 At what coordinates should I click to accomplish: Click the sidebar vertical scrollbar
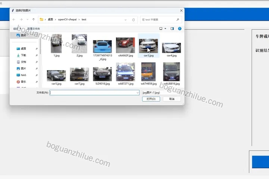tap(40, 46)
